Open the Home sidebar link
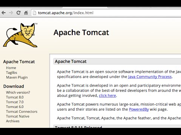Viewport: 181px width, 135px height. point(11,68)
